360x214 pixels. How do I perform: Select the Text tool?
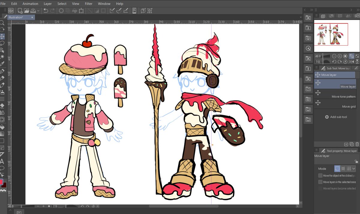tap(2, 161)
